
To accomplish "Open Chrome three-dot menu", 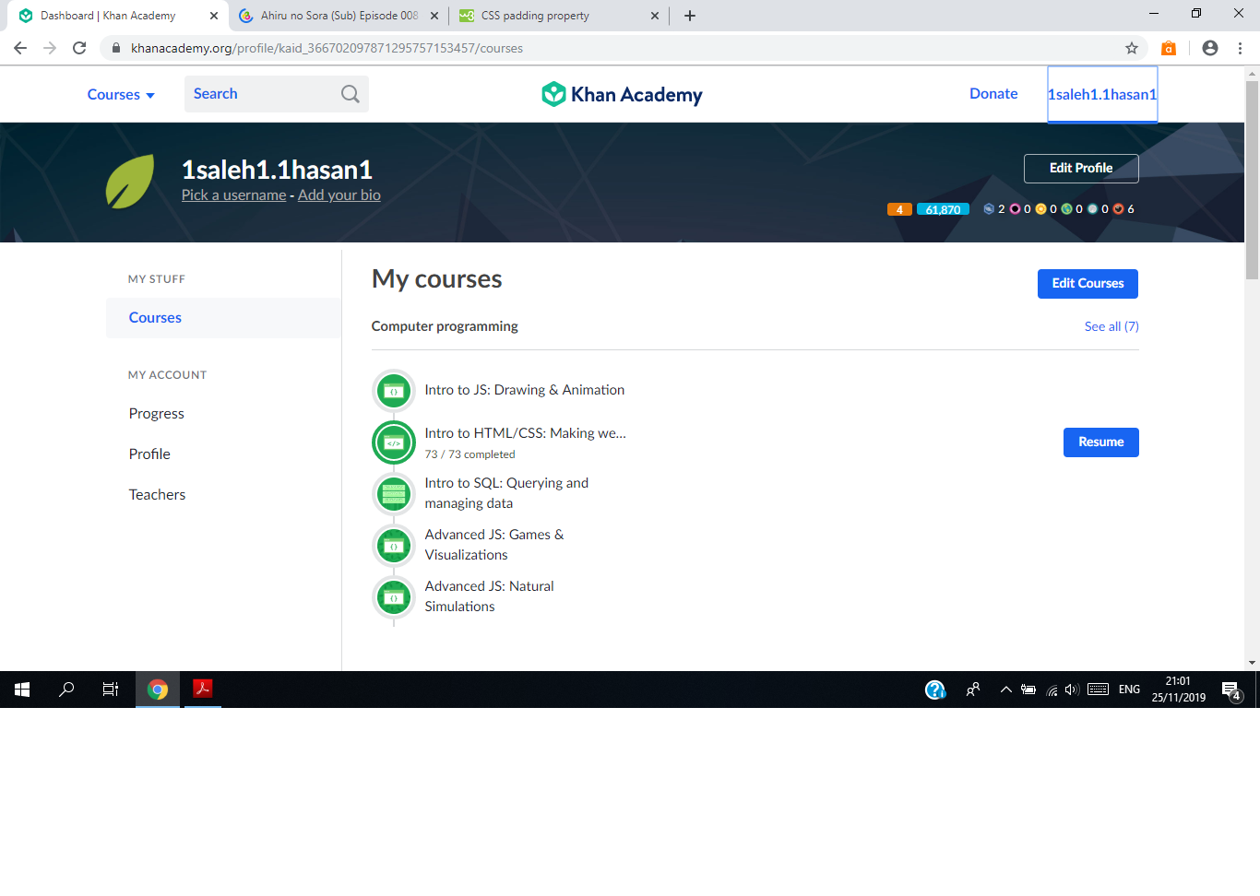I will 1240,48.
